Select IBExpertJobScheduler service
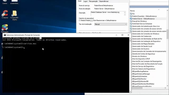 [140, 76]
